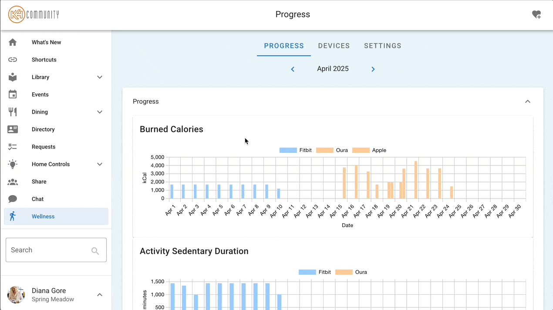
Task: Open Share menu item
Action: click(x=56, y=182)
